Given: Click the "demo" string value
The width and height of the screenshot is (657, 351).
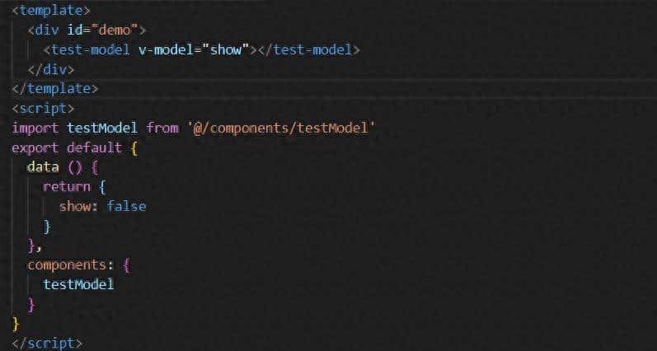Looking at the screenshot, I should 118,30.
